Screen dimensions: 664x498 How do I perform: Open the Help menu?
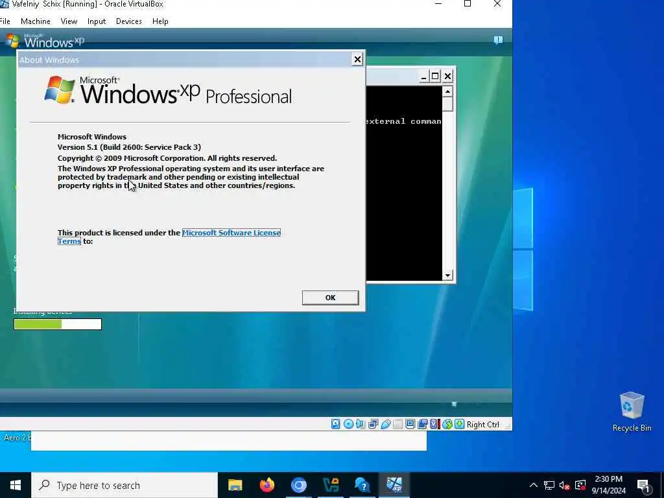(160, 21)
